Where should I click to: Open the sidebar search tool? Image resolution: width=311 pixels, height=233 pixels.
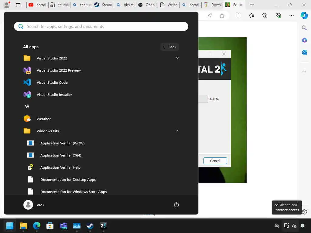click(x=304, y=28)
